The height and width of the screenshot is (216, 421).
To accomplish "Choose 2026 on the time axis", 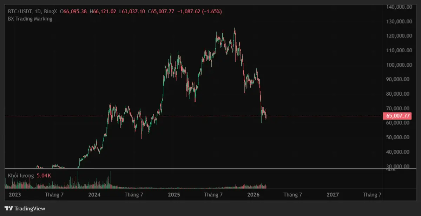I will coord(253,195).
